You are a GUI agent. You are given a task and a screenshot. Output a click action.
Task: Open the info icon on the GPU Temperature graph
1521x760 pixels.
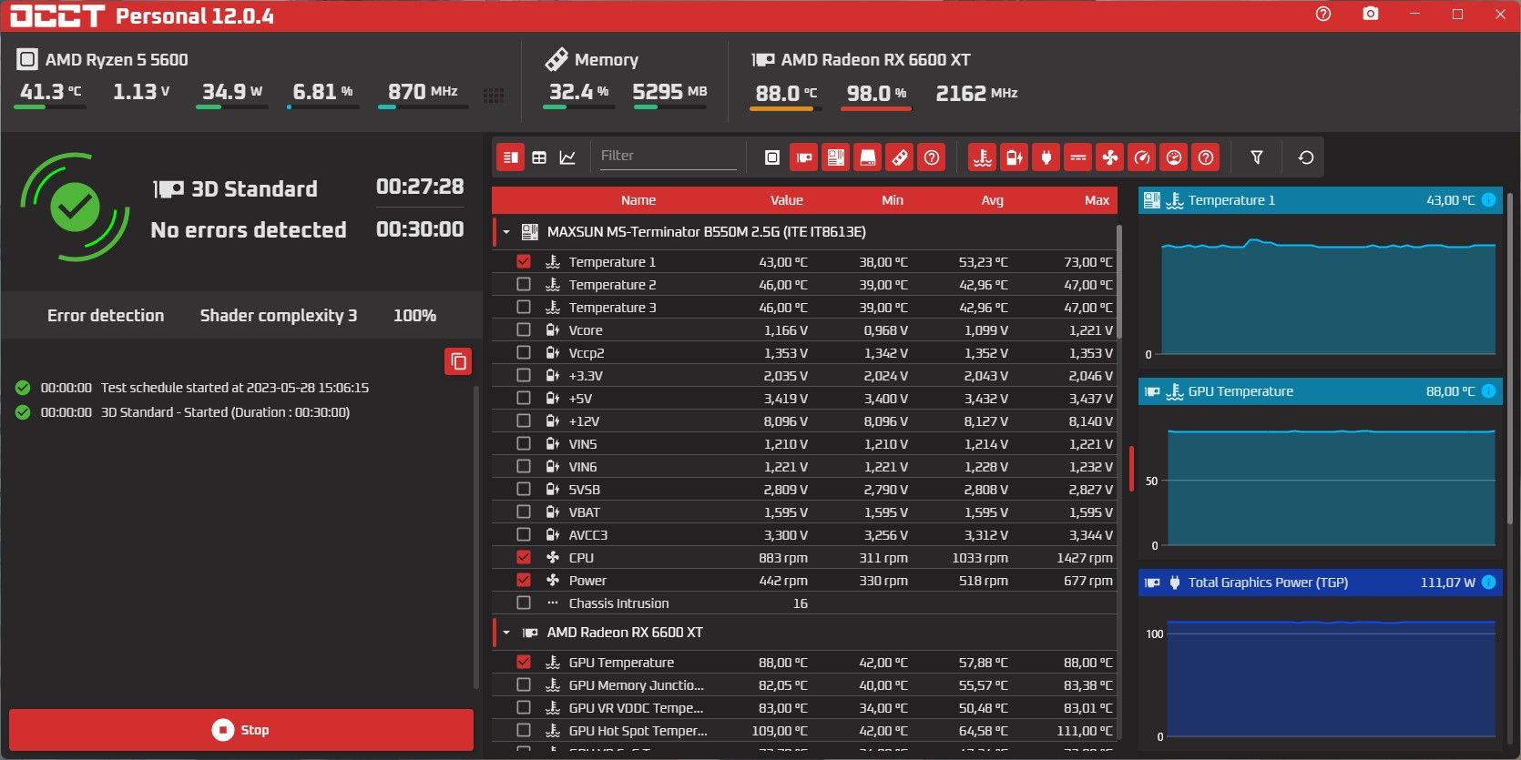coord(1488,391)
